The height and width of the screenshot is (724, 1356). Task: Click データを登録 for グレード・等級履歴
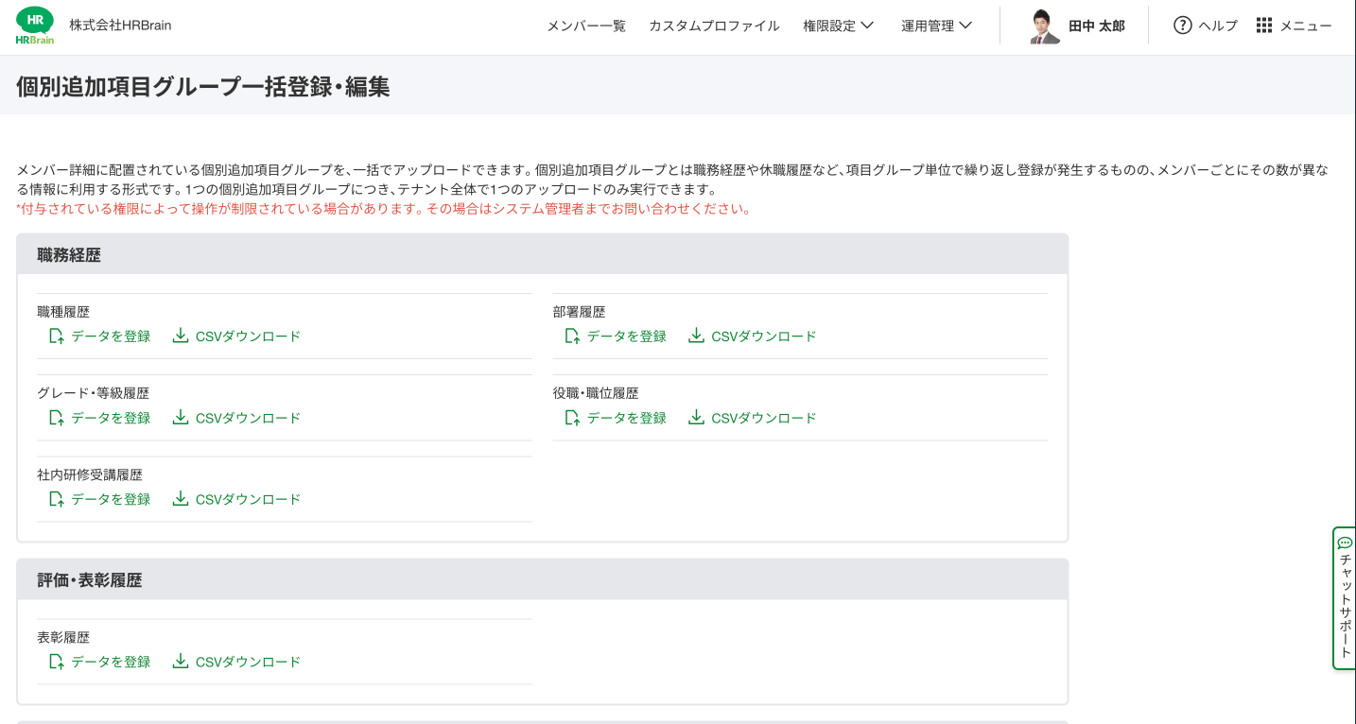tap(111, 418)
